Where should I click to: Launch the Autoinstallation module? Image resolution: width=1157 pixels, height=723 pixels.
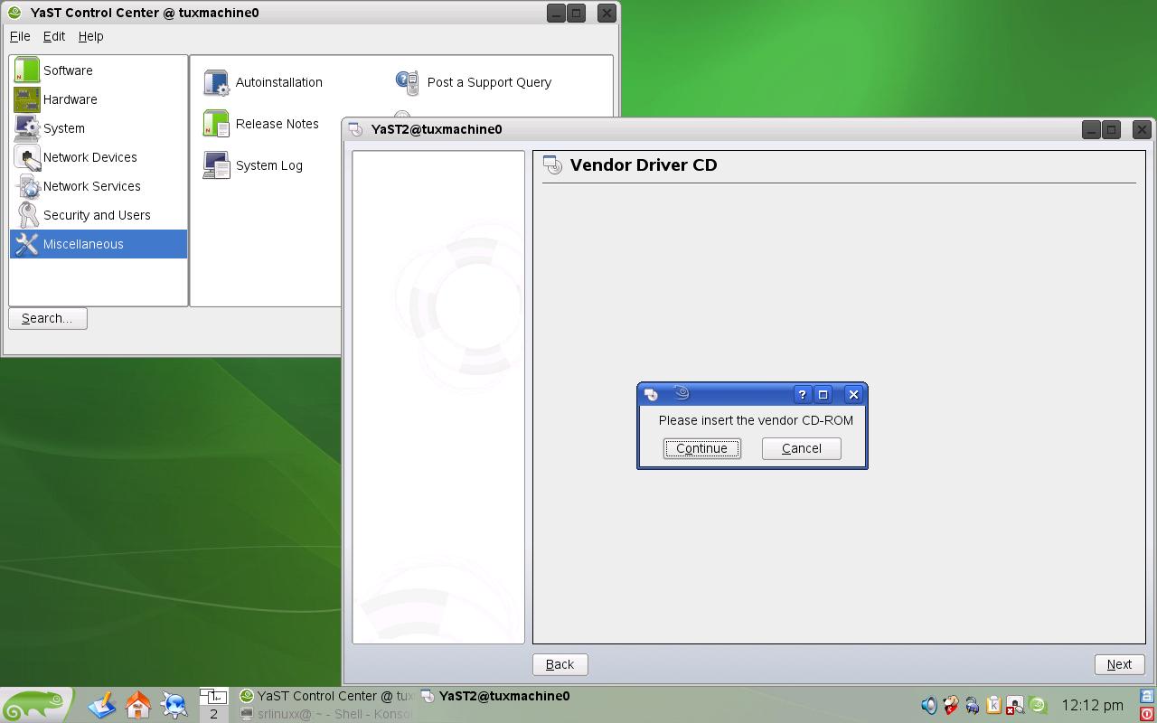pos(263,82)
